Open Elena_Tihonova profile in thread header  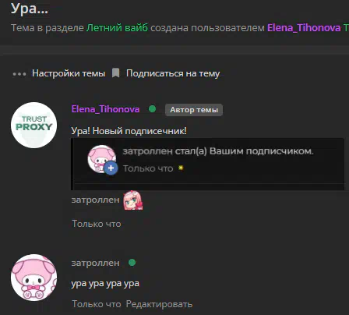304,27
